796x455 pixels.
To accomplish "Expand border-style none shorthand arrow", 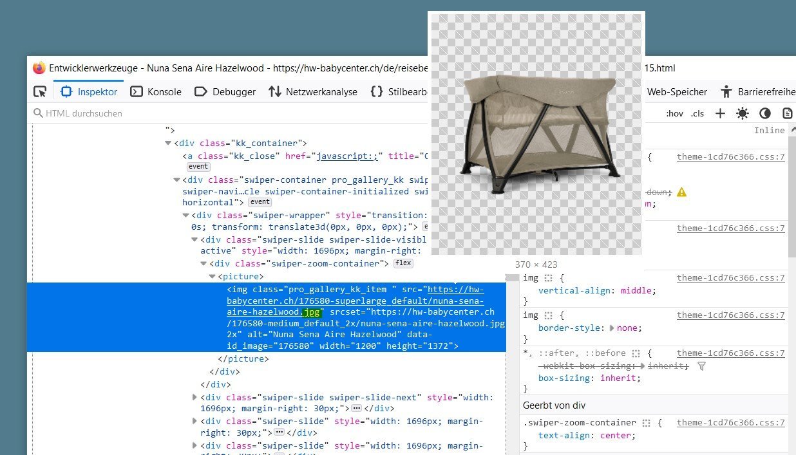I will click(612, 328).
